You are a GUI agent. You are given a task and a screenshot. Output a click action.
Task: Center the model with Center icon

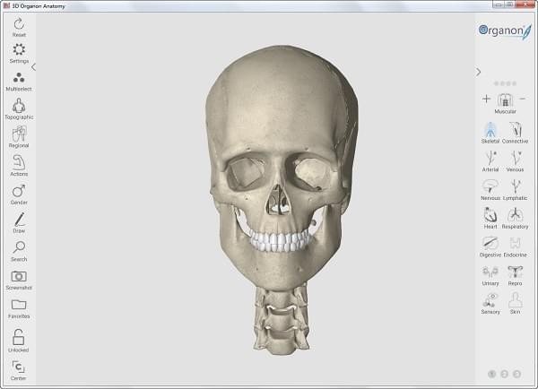pyautogui.click(x=19, y=367)
